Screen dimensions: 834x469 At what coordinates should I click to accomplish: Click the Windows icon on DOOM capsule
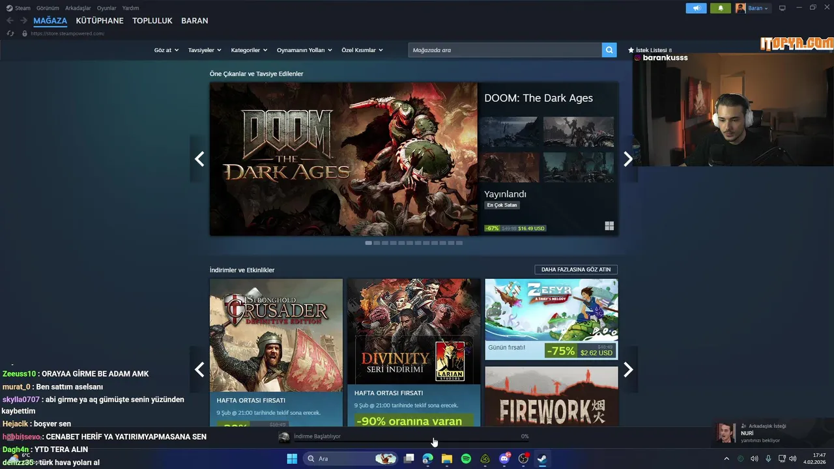[x=609, y=226]
